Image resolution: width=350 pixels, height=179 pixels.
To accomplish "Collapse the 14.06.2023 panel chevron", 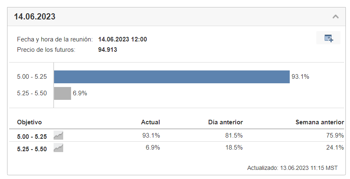I will point(335,17).
